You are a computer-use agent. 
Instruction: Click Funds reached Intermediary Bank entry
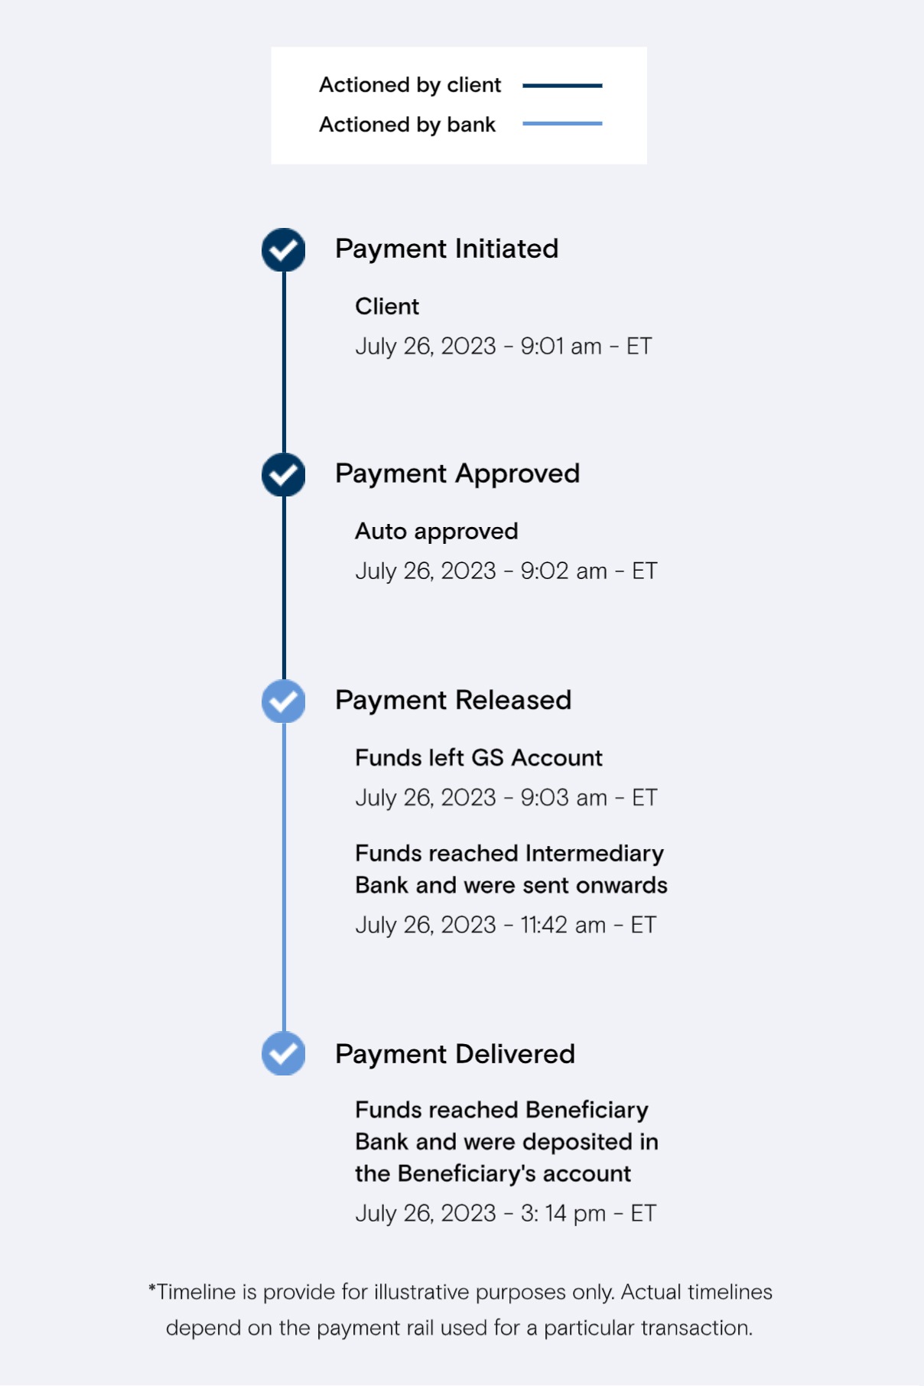click(511, 869)
